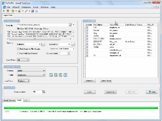The width and height of the screenshot is (162, 121).
Task: Click the Column Count reset icon
Action: pyautogui.click(x=69, y=53)
